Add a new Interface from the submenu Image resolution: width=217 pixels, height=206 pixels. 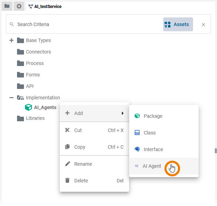153,149
